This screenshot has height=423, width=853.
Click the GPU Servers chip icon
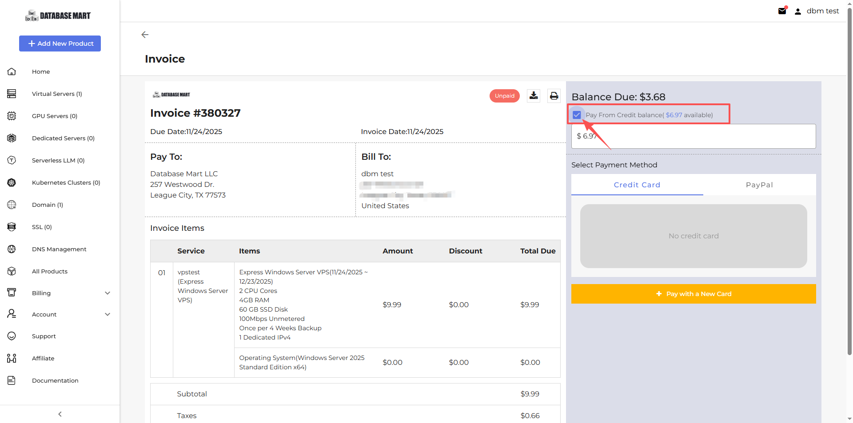tap(12, 116)
